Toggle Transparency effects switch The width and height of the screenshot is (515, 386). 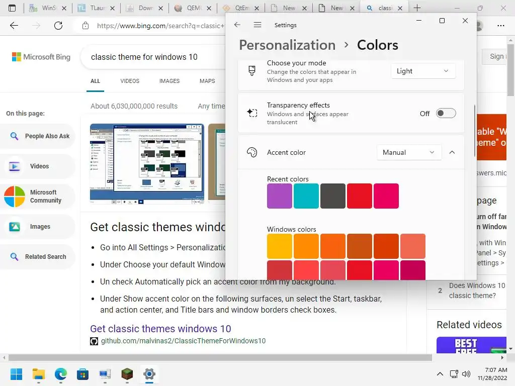click(x=446, y=113)
